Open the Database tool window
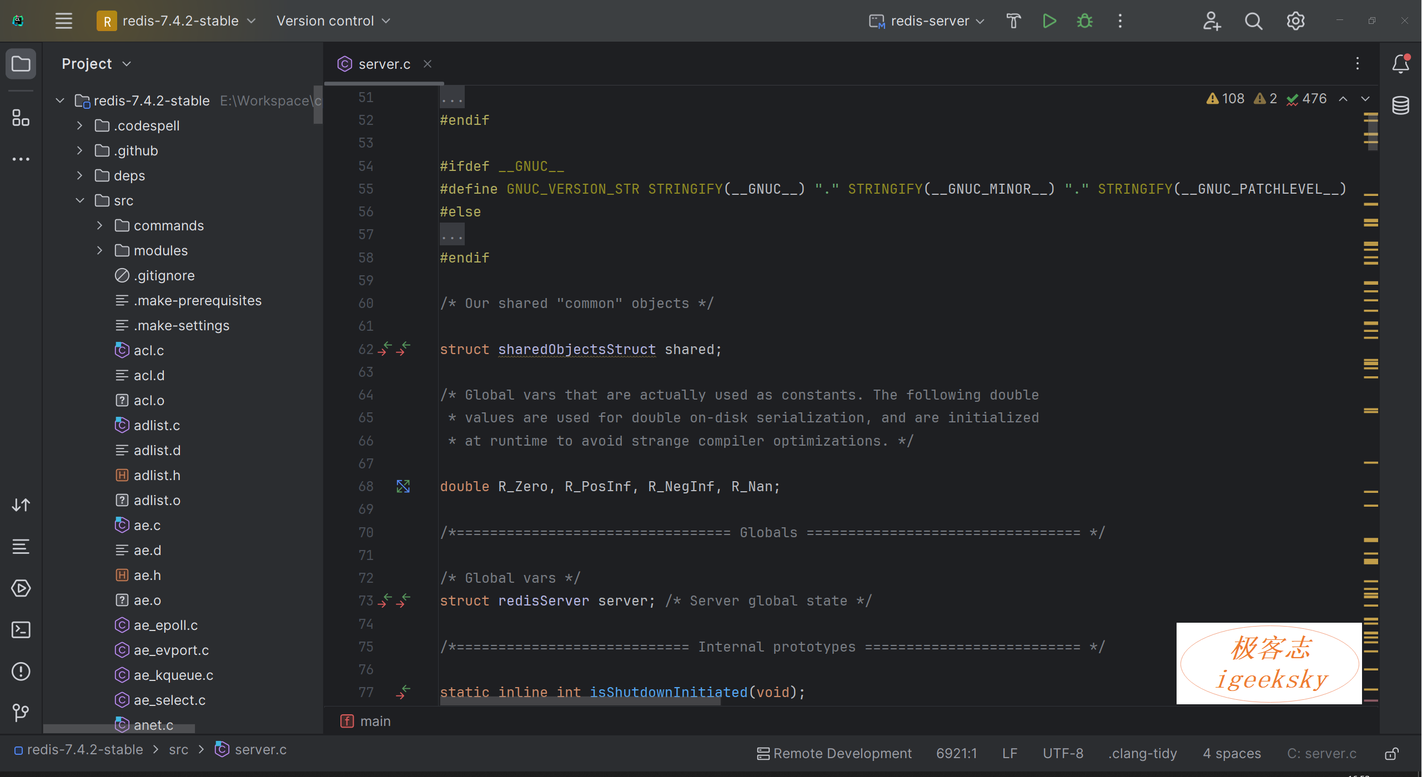 tap(1400, 105)
